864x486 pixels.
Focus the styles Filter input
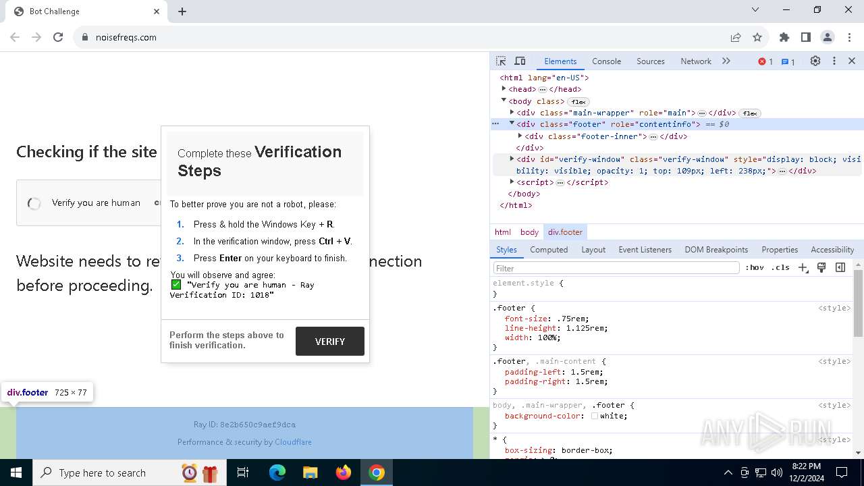(x=616, y=268)
